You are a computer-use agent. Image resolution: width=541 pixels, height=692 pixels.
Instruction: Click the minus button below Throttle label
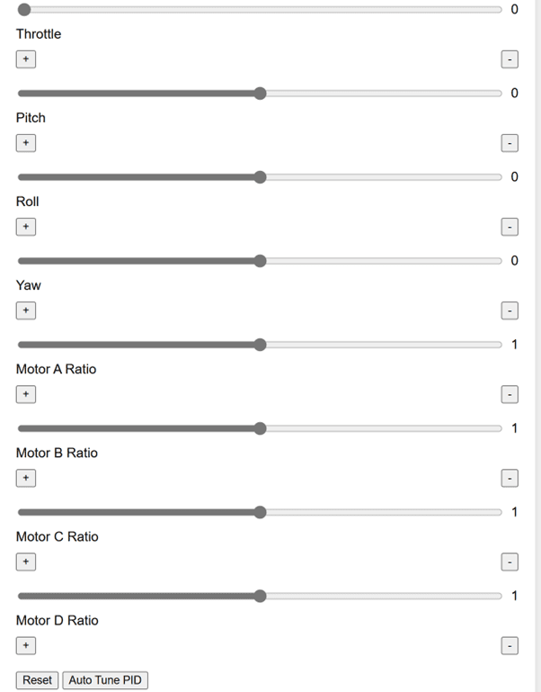tap(509, 59)
